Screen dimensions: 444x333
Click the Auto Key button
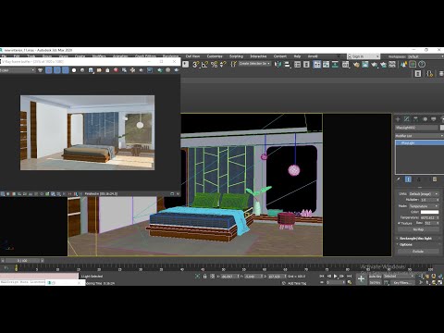(376, 277)
